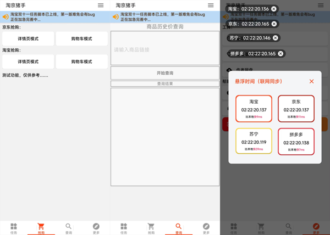The width and height of the screenshot is (330, 235).
Task: Tap 淘京猪手 title on the 商品历史价查询 screen
Action: coord(125,5)
